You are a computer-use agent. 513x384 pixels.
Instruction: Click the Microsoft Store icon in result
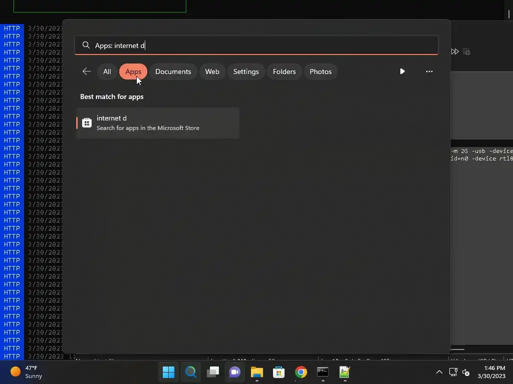point(87,123)
